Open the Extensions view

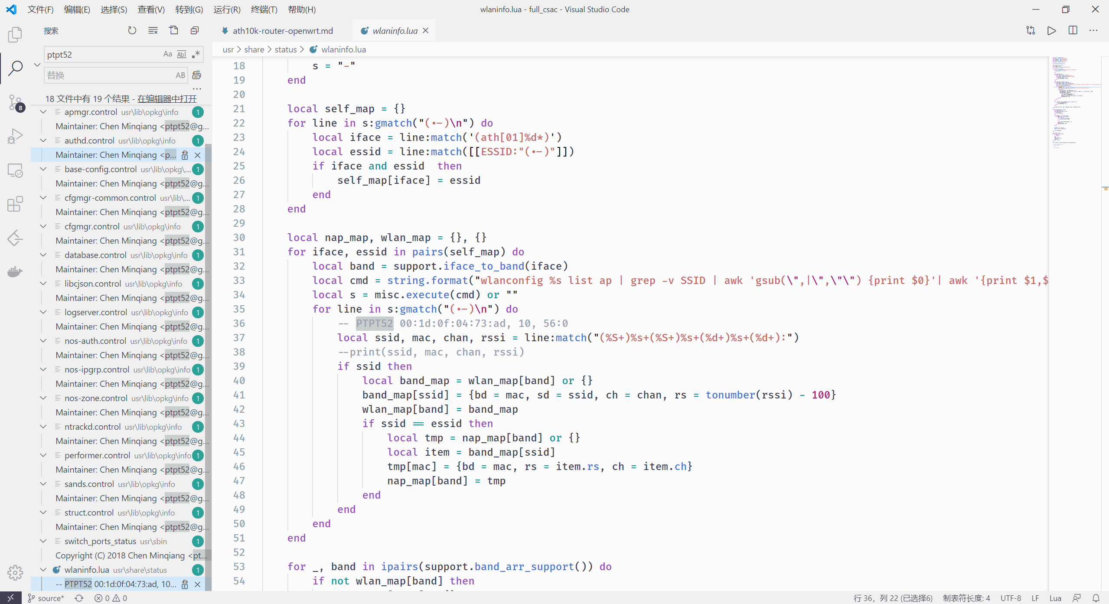[x=15, y=204]
